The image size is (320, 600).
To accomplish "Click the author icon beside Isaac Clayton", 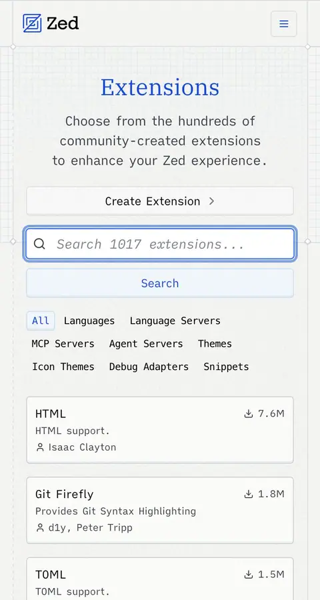I will [x=40, y=447].
